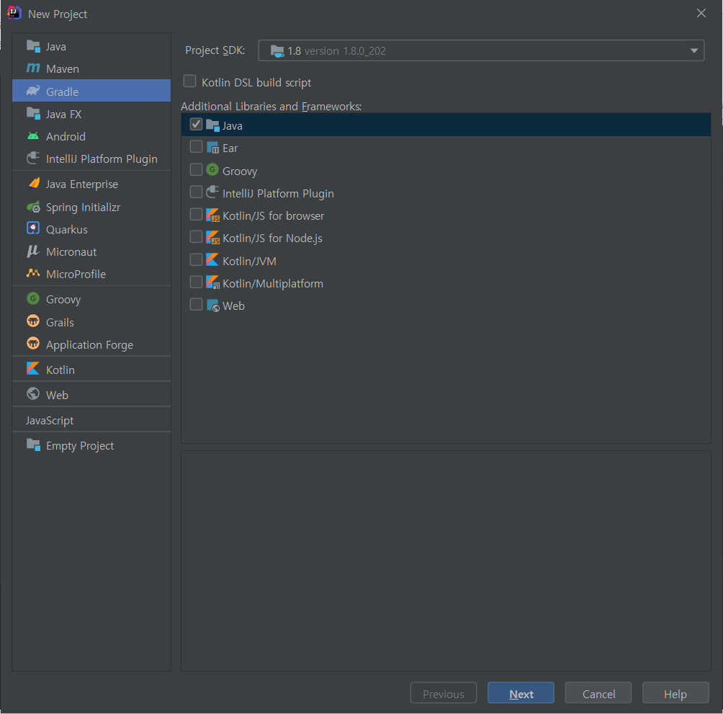The image size is (723, 714).
Task: Select Grails project type label
Action: point(60,322)
